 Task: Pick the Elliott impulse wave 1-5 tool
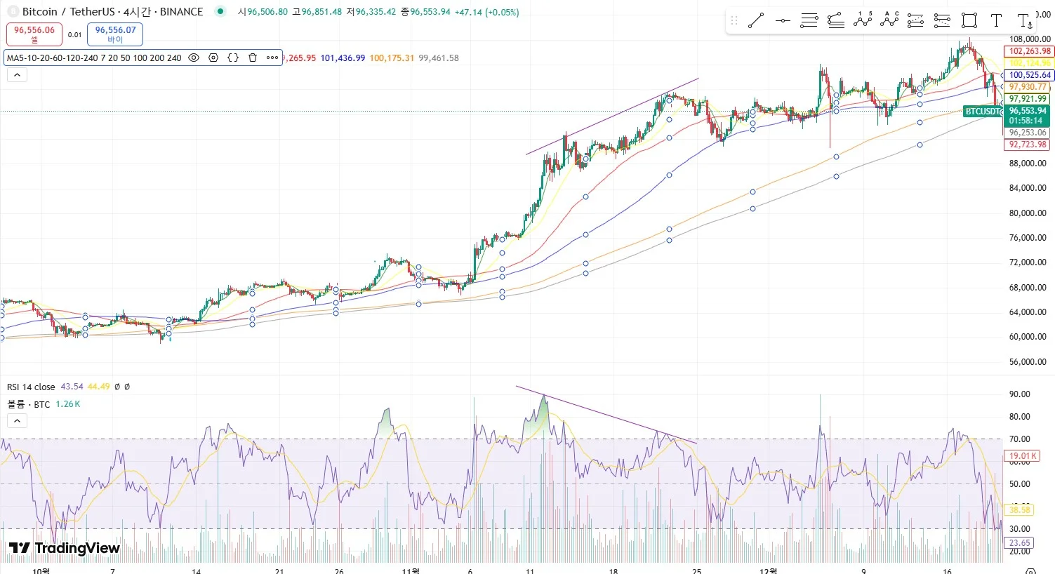863,20
